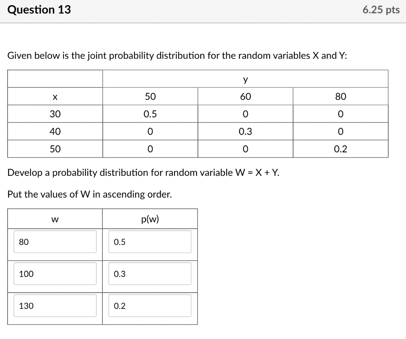Click the row label 30 in joint table
Viewport: 406px width, 339px height.
(55, 114)
